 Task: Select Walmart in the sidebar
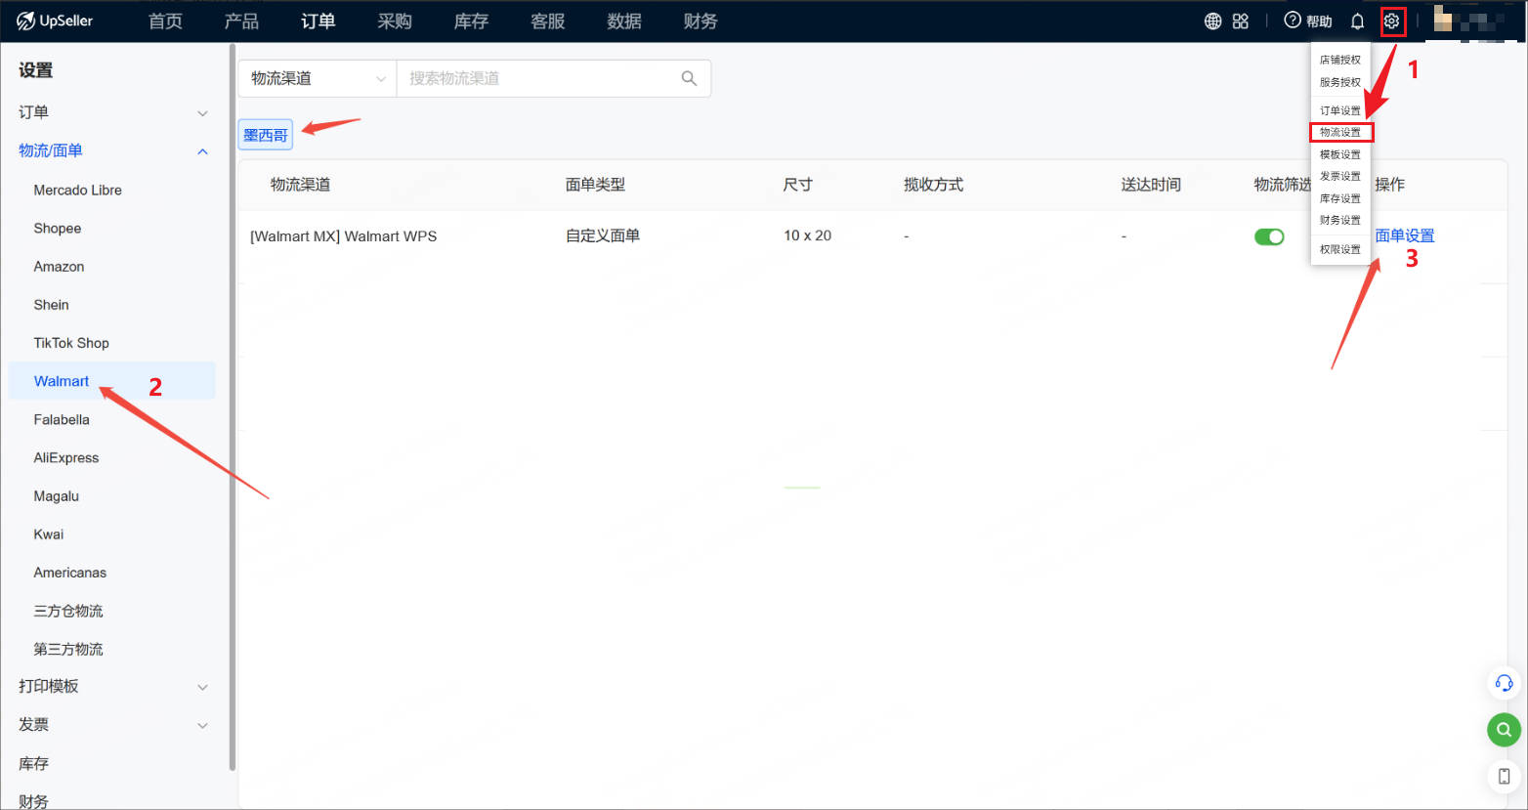coord(61,381)
